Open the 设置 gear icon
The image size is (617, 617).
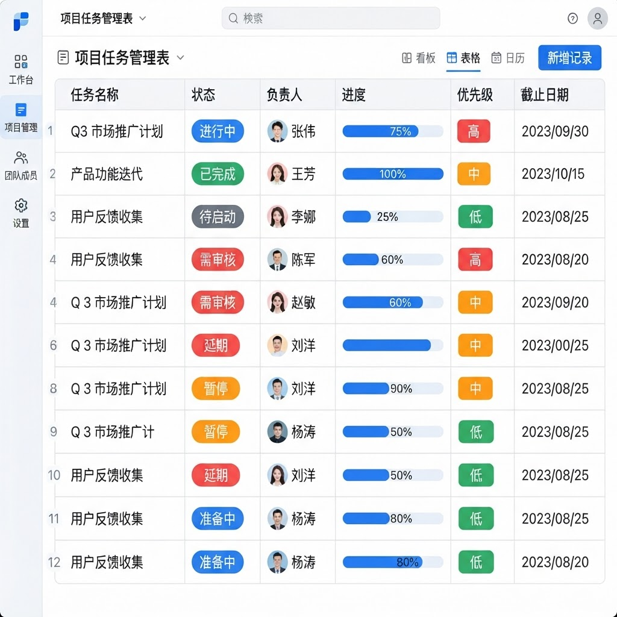point(21,205)
